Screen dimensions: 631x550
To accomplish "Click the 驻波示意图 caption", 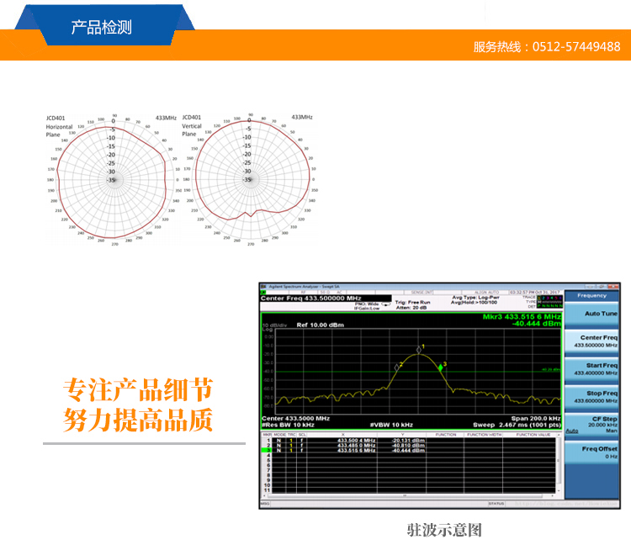I will coord(444,531).
